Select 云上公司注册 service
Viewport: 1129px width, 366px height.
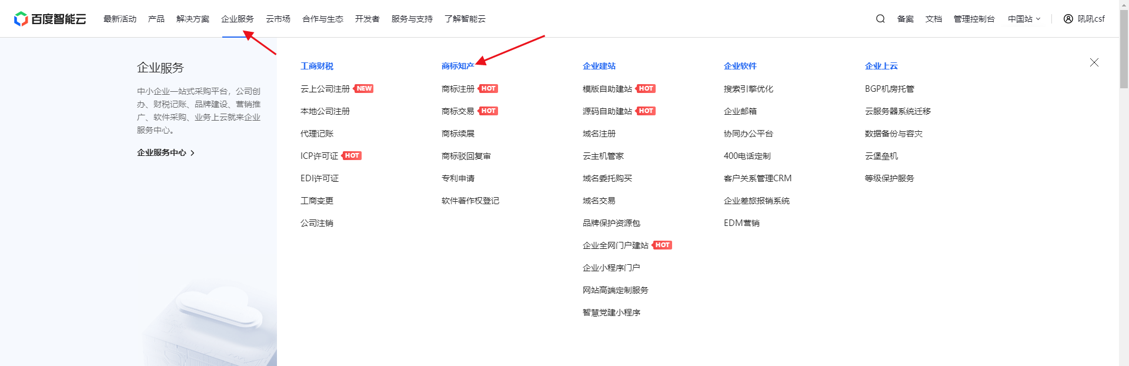[x=325, y=89]
